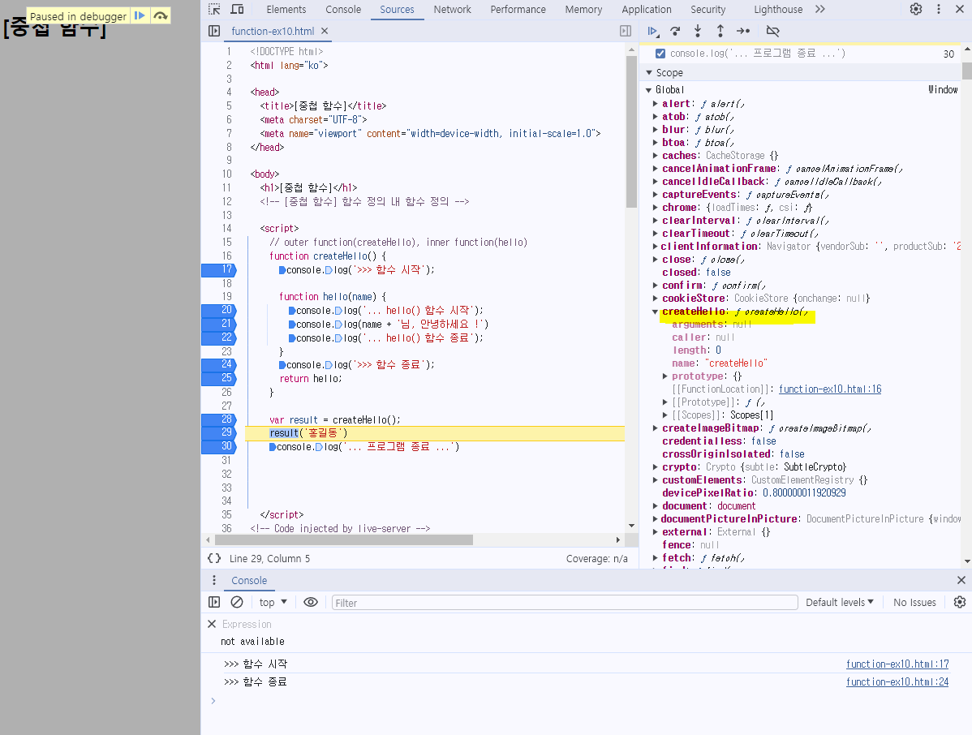Toggle breakpoint on line 30

219,446
